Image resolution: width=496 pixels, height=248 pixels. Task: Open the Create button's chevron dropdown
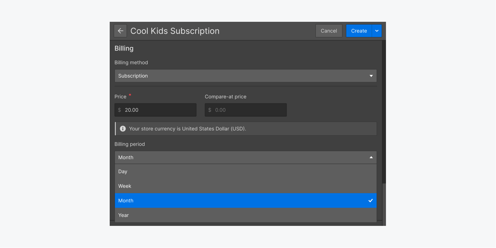tap(377, 31)
